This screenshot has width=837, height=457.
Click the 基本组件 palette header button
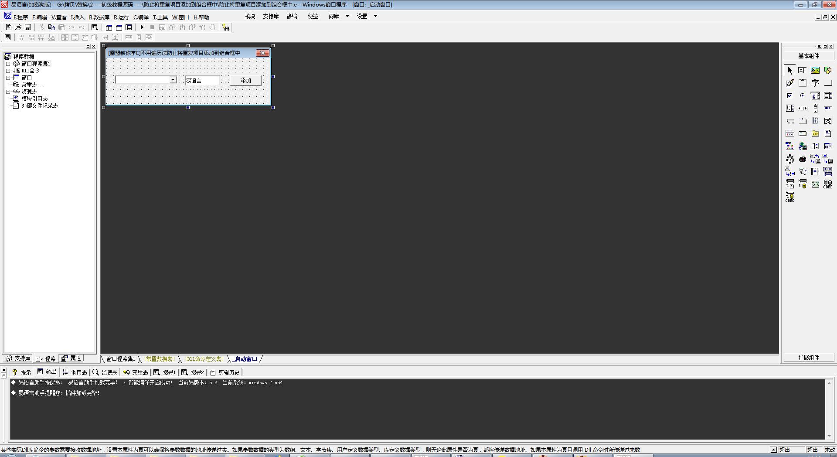[x=809, y=56]
